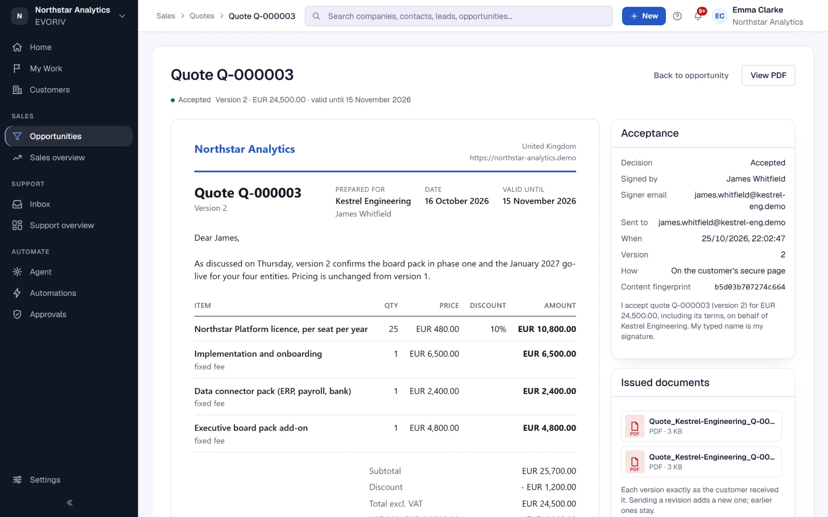828x517 pixels.
Task: Open notifications bell with 9+ badge
Action: (698, 16)
